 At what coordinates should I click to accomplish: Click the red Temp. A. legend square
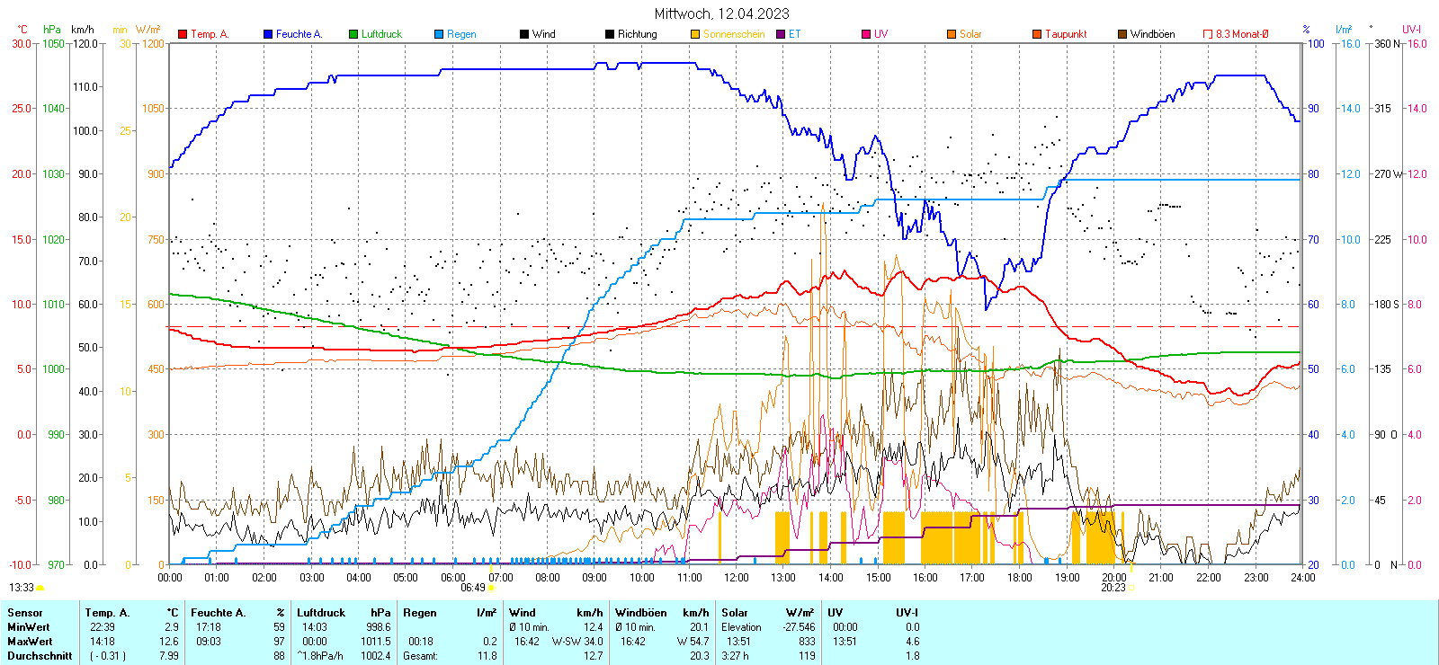pos(183,34)
